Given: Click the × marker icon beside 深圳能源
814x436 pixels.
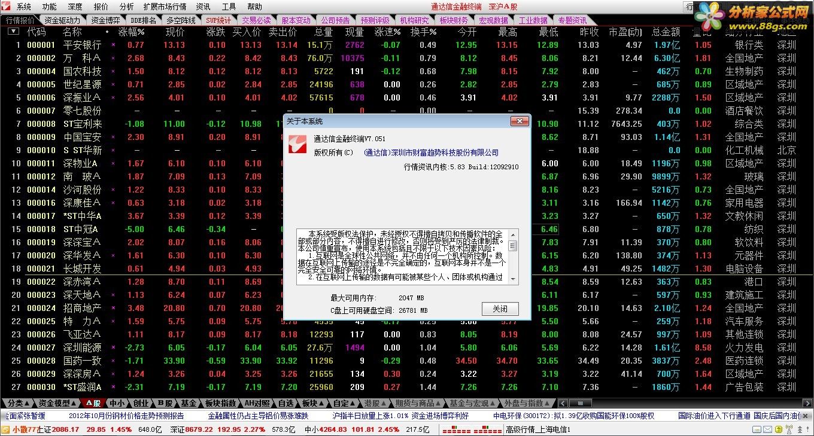Looking at the screenshot, I should (113, 347).
